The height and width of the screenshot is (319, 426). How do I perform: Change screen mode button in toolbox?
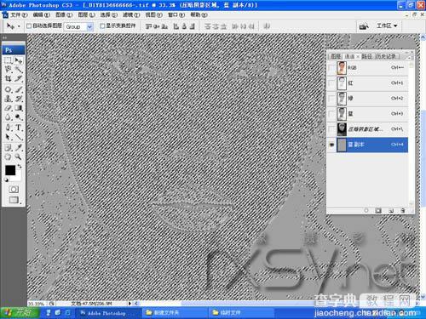click(x=14, y=200)
